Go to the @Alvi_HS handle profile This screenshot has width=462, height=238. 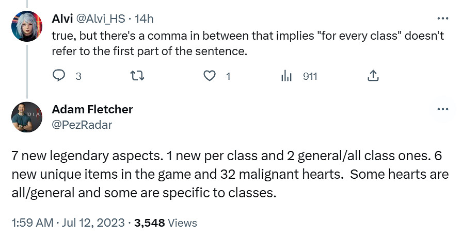102,19
